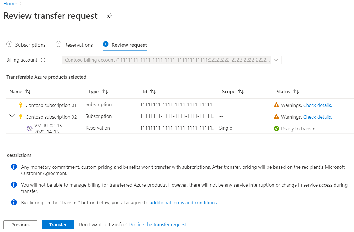Collapse the Contoso subscription 02 row
Image resolution: width=354 pixels, height=232 pixels.
[12, 116]
